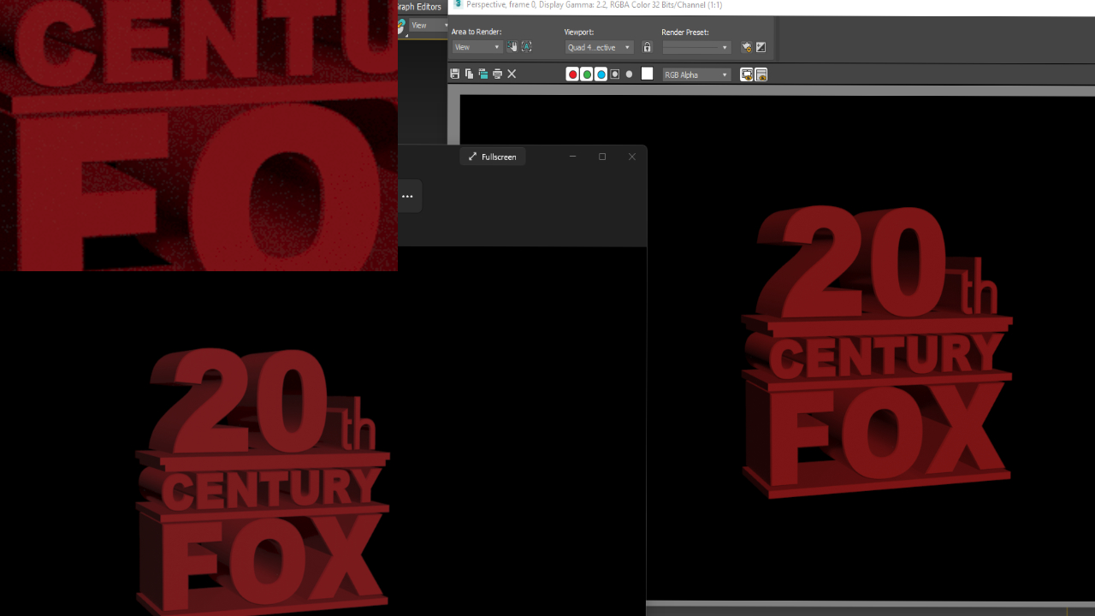This screenshot has width=1095, height=616.
Task: Click the rendered 20th Century Fox logo image
Action: (x=877, y=351)
